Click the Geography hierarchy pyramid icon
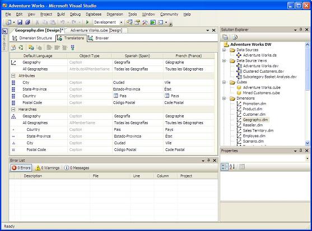This screenshot has height=231, width=312. click(x=13, y=116)
